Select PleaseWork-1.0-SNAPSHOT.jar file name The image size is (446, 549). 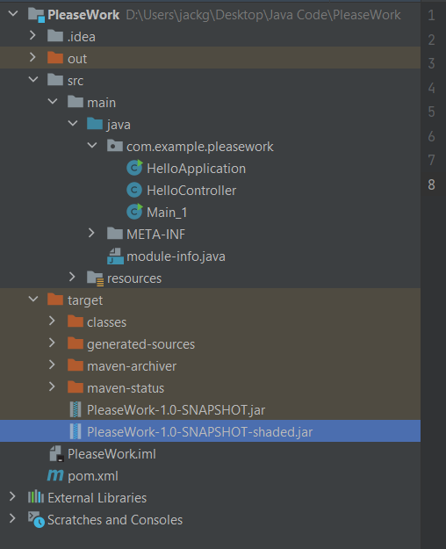click(x=176, y=410)
